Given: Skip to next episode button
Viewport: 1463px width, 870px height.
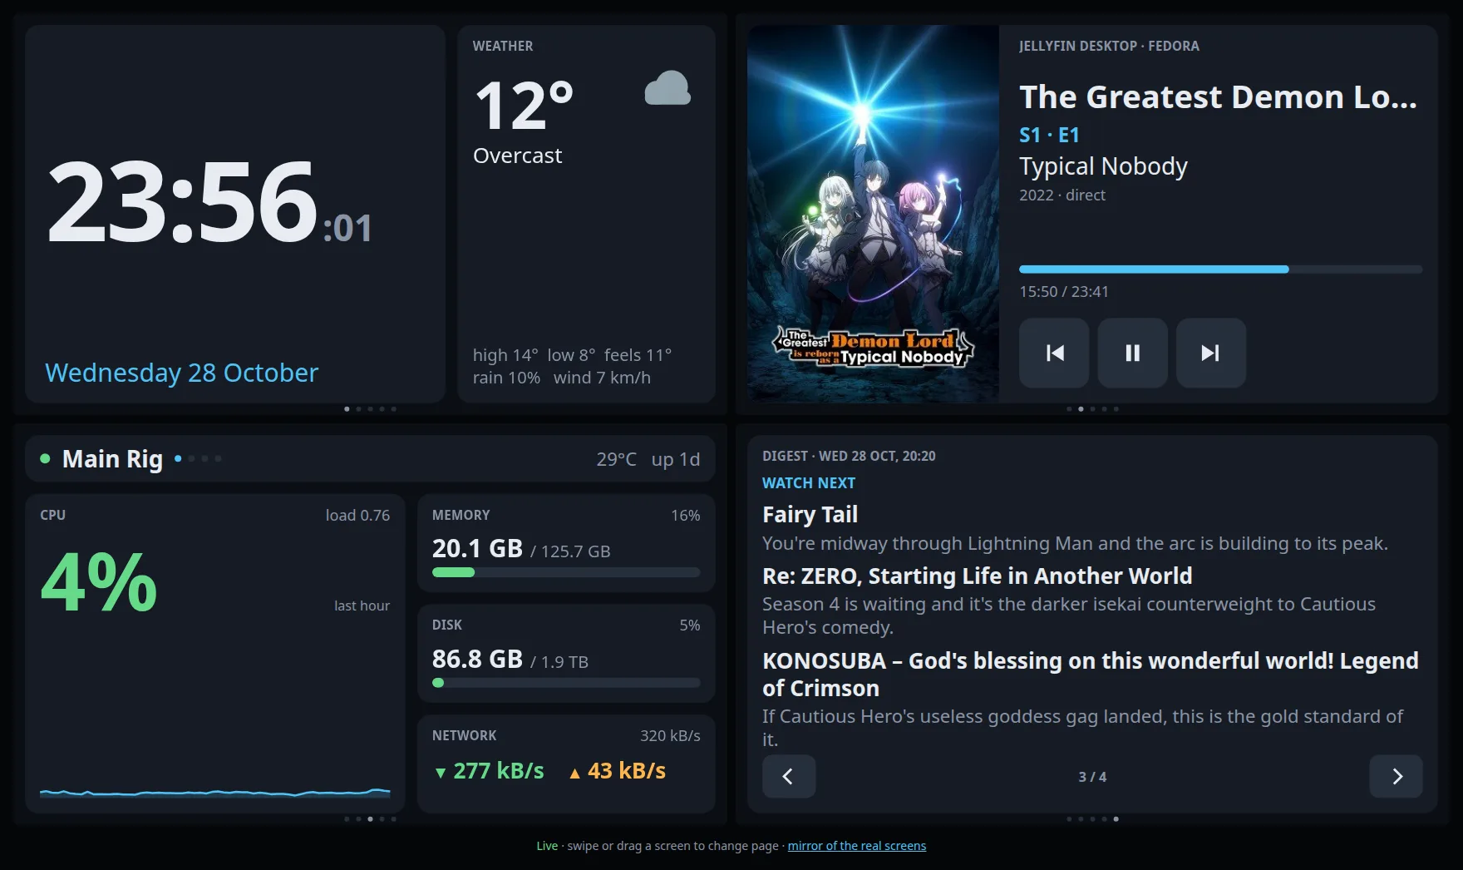Looking at the screenshot, I should tap(1211, 353).
